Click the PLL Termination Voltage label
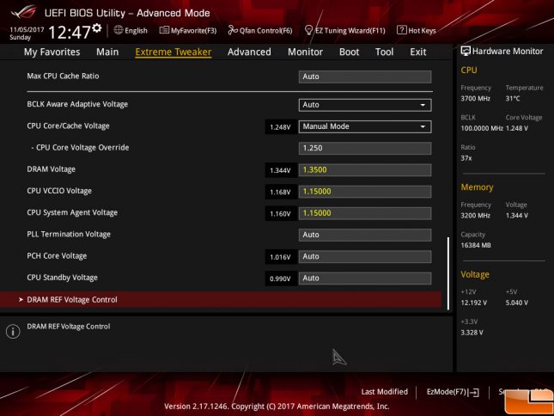Image resolution: width=554 pixels, height=416 pixels. (x=69, y=234)
